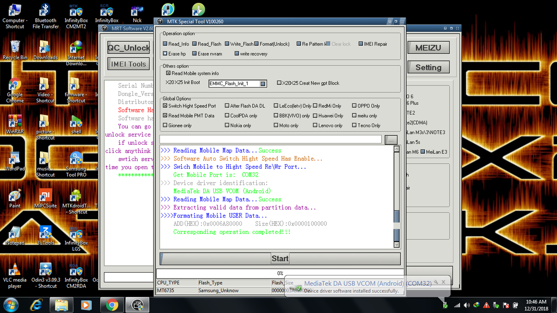The width and height of the screenshot is (557, 313).
Task: Click QC_Unlock in MRT Software window
Action: click(129, 48)
